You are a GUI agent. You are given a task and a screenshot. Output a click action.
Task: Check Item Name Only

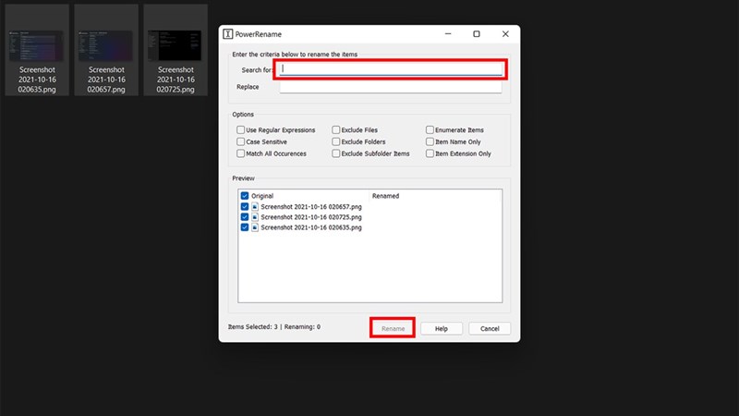430,141
